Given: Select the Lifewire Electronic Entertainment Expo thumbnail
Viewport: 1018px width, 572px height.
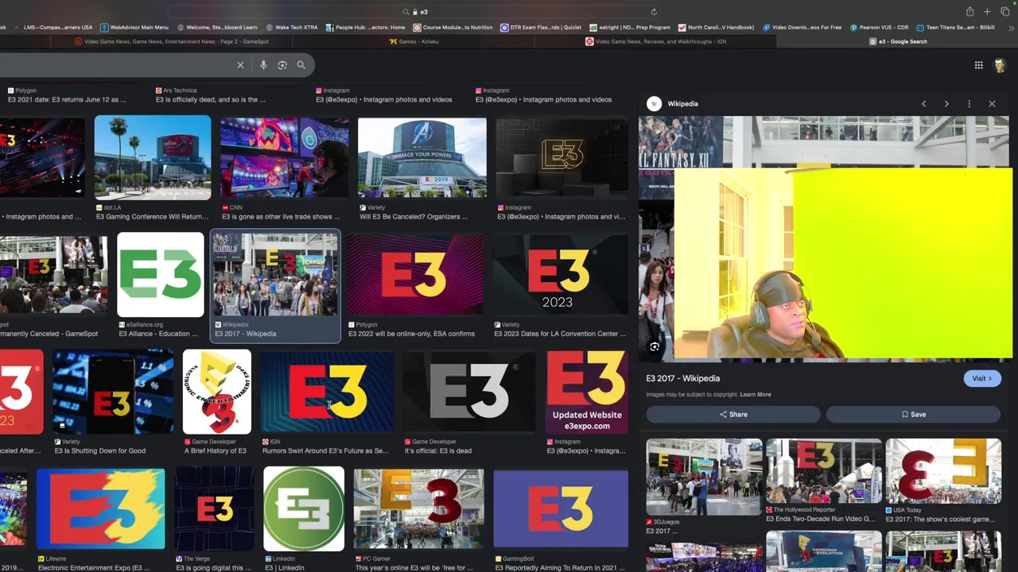Looking at the screenshot, I should [100, 508].
